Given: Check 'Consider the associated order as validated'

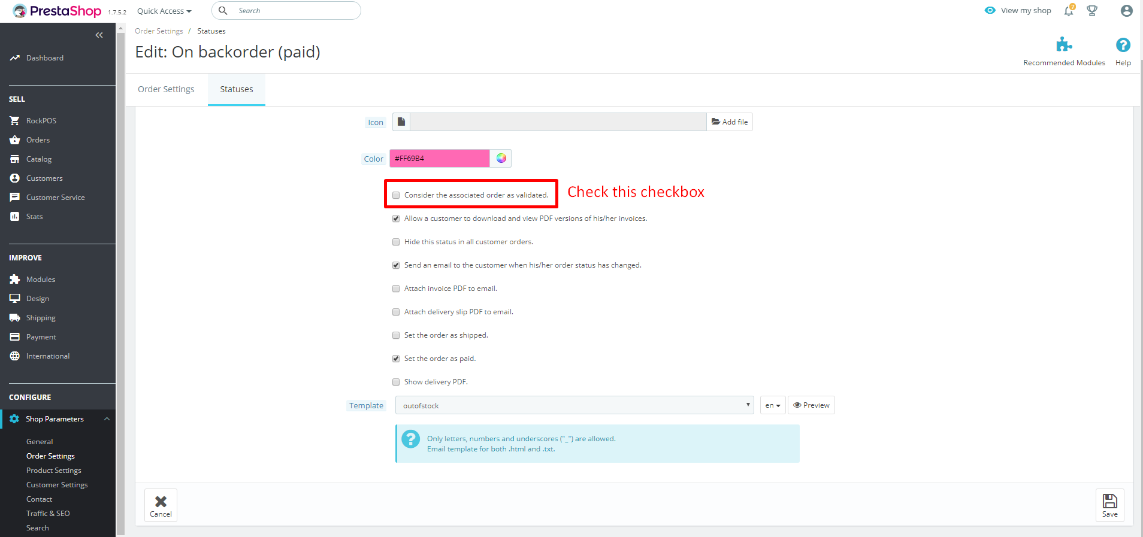Looking at the screenshot, I should 396,195.
